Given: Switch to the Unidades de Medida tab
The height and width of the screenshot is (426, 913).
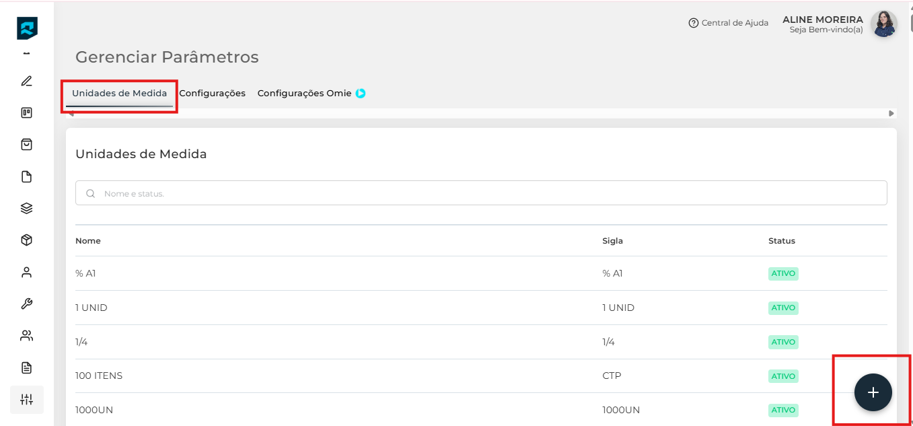Looking at the screenshot, I should pyautogui.click(x=119, y=94).
